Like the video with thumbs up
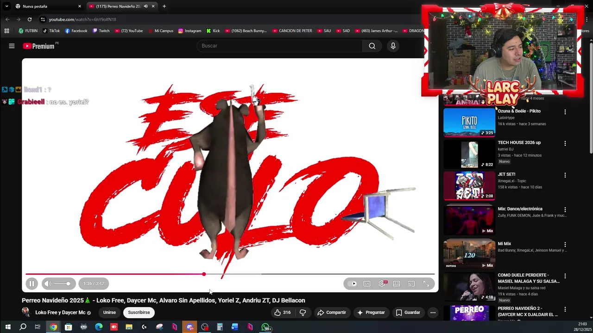593x333 pixels. (x=282, y=312)
